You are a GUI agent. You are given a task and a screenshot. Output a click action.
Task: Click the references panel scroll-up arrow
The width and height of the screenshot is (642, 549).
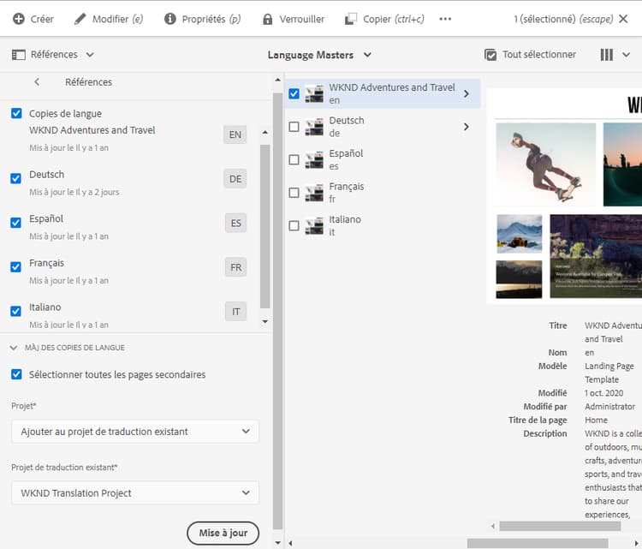277,80
